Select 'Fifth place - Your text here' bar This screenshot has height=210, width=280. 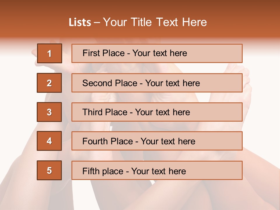click(x=157, y=170)
